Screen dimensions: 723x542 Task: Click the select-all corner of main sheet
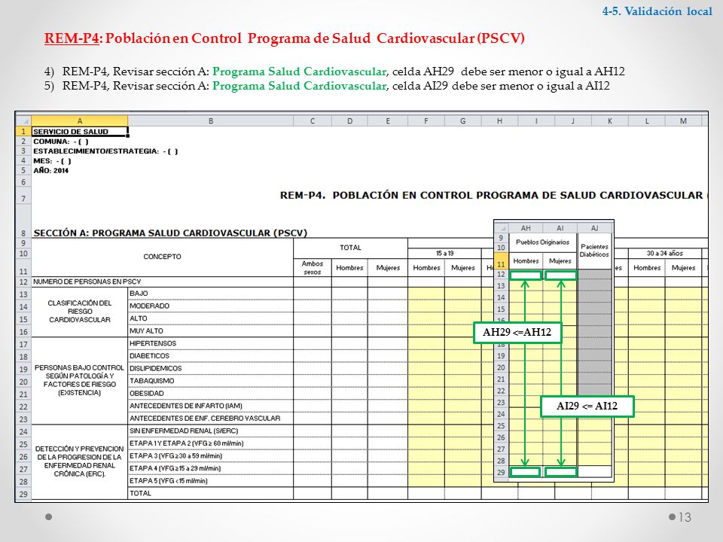coord(23,120)
